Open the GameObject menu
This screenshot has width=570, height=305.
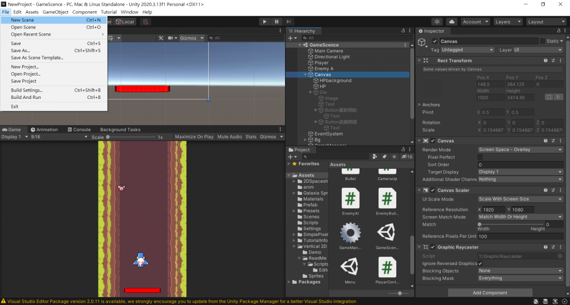tap(55, 12)
